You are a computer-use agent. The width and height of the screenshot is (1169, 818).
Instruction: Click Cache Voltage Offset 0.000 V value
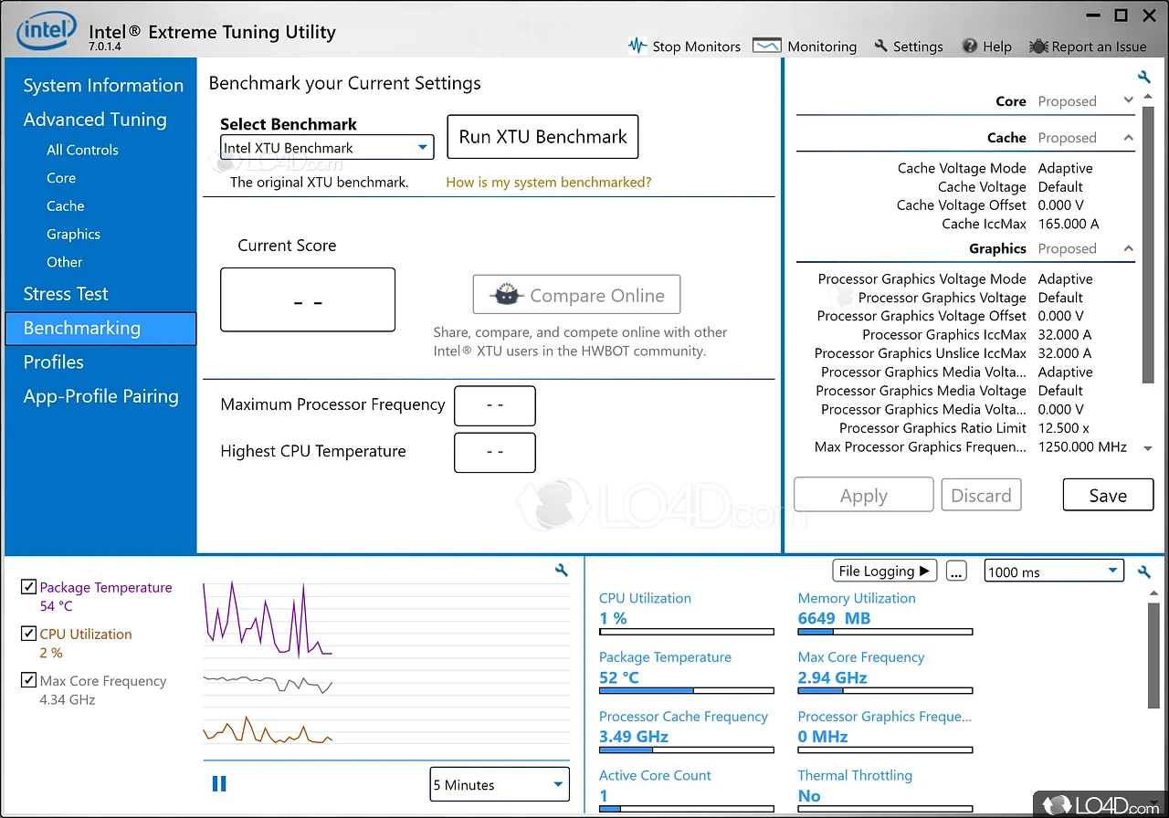pyautogui.click(x=1061, y=205)
